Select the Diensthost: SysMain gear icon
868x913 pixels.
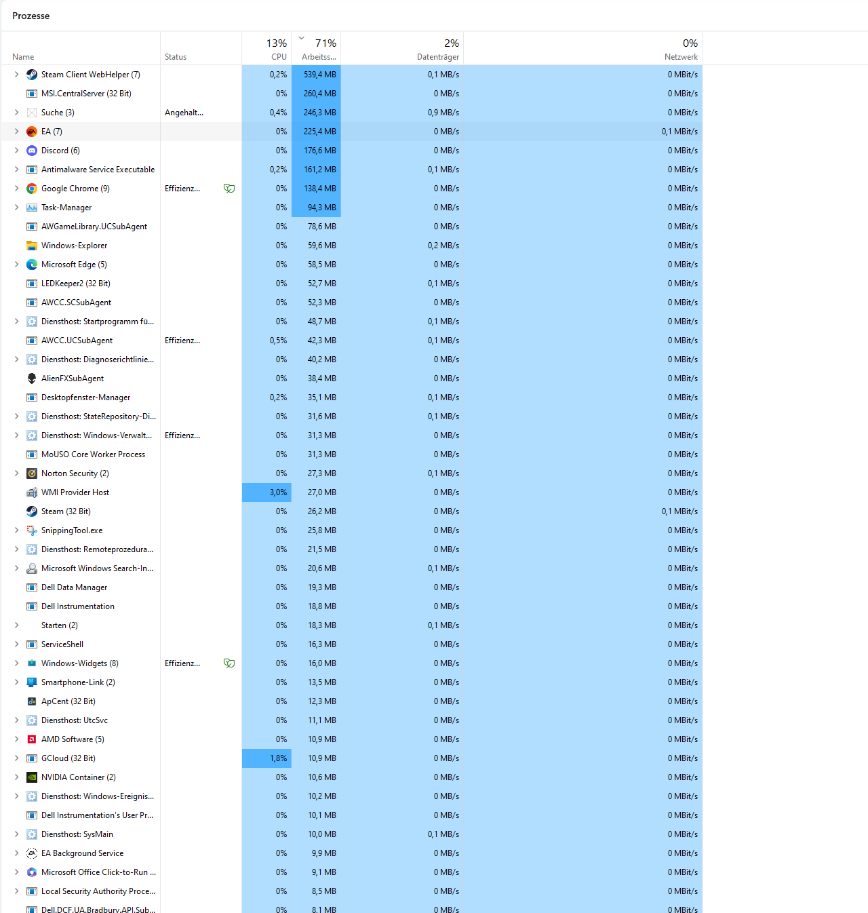32,834
